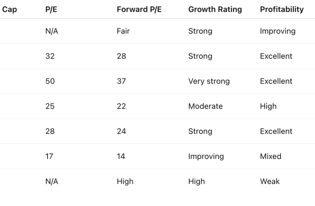Click the Forward P/E value 22
This screenshot has height=206, width=315.
(x=122, y=106)
